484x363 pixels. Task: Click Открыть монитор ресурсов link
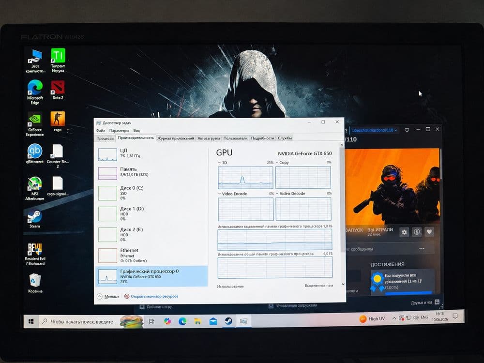151,296
